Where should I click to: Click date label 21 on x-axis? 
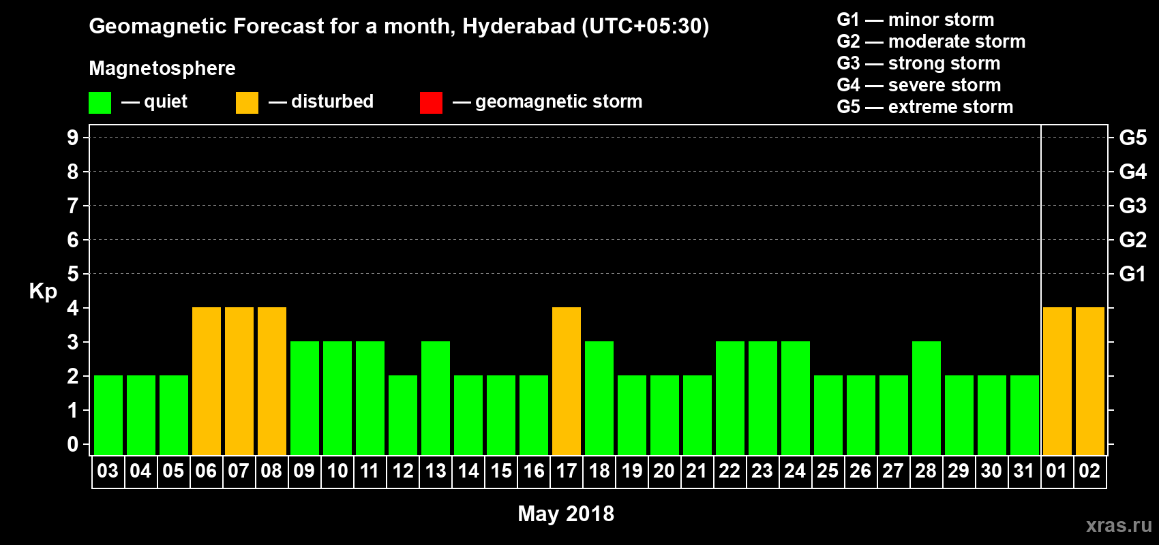(697, 471)
